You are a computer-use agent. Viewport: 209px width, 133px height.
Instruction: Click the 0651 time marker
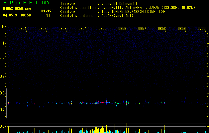pyautogui.click(x=23, y=29)
